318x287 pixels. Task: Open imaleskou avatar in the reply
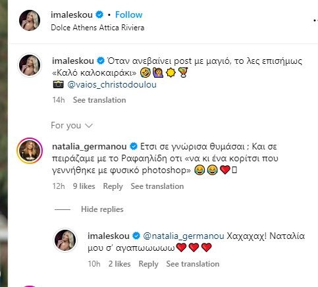point(65,240)
